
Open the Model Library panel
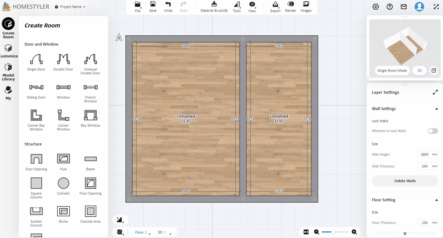pyautogui.click(x=8, y=71)
